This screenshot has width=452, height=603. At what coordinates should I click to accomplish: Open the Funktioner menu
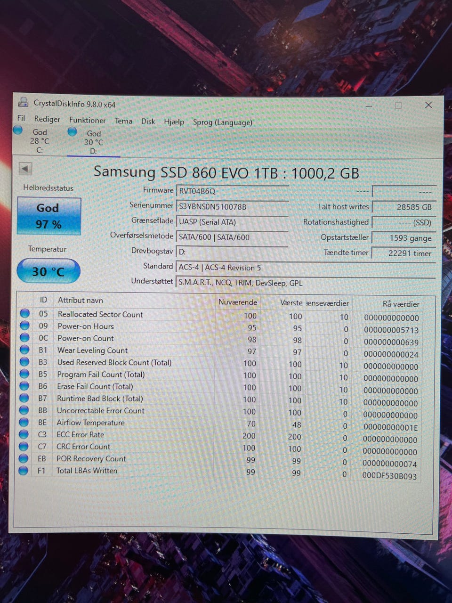tap(87, 120)
